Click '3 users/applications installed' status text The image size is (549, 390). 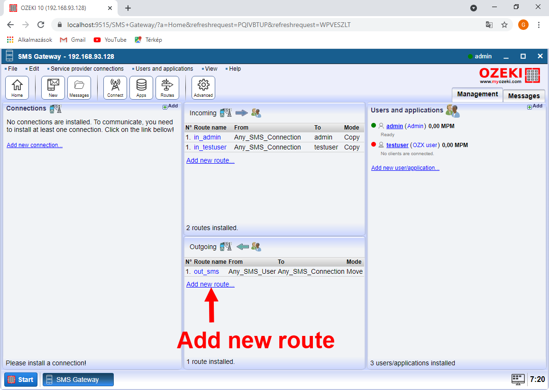[412, 363]
